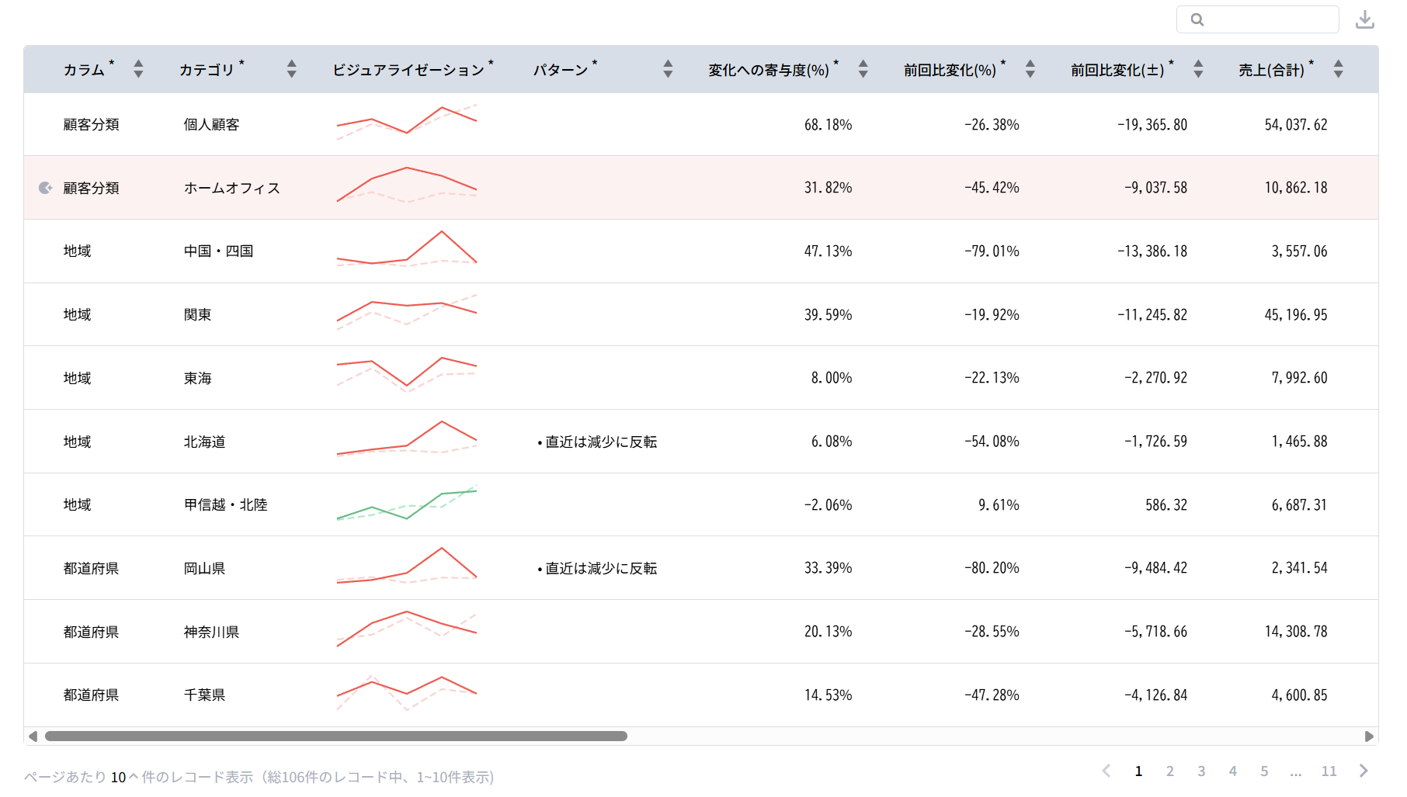Screen dimensions: 1407x797
Task: Jump to page 2 in pagination
Action: pos(1169,771)
